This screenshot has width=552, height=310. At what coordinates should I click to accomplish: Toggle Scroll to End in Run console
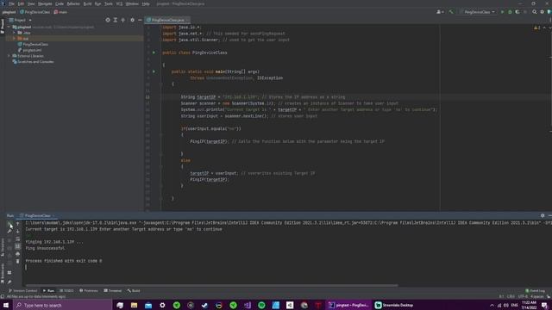(x=17, y=246)
